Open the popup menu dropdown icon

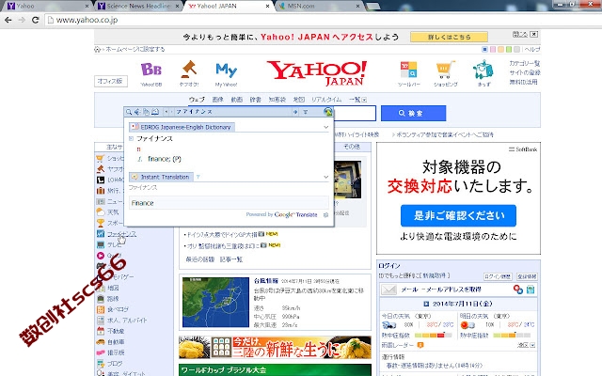(x=306, y=112)
